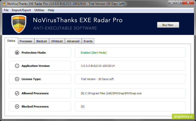
Task: Click the ANTI-EXECUTABLE SOFTWARE subtitle
Action: coord(65,28)
